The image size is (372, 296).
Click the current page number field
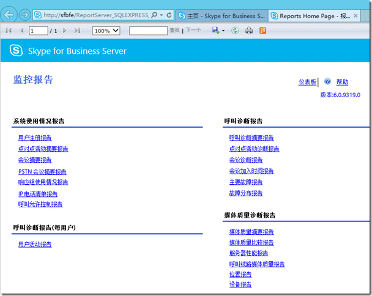pyautogui.click(x=38, y=31)
